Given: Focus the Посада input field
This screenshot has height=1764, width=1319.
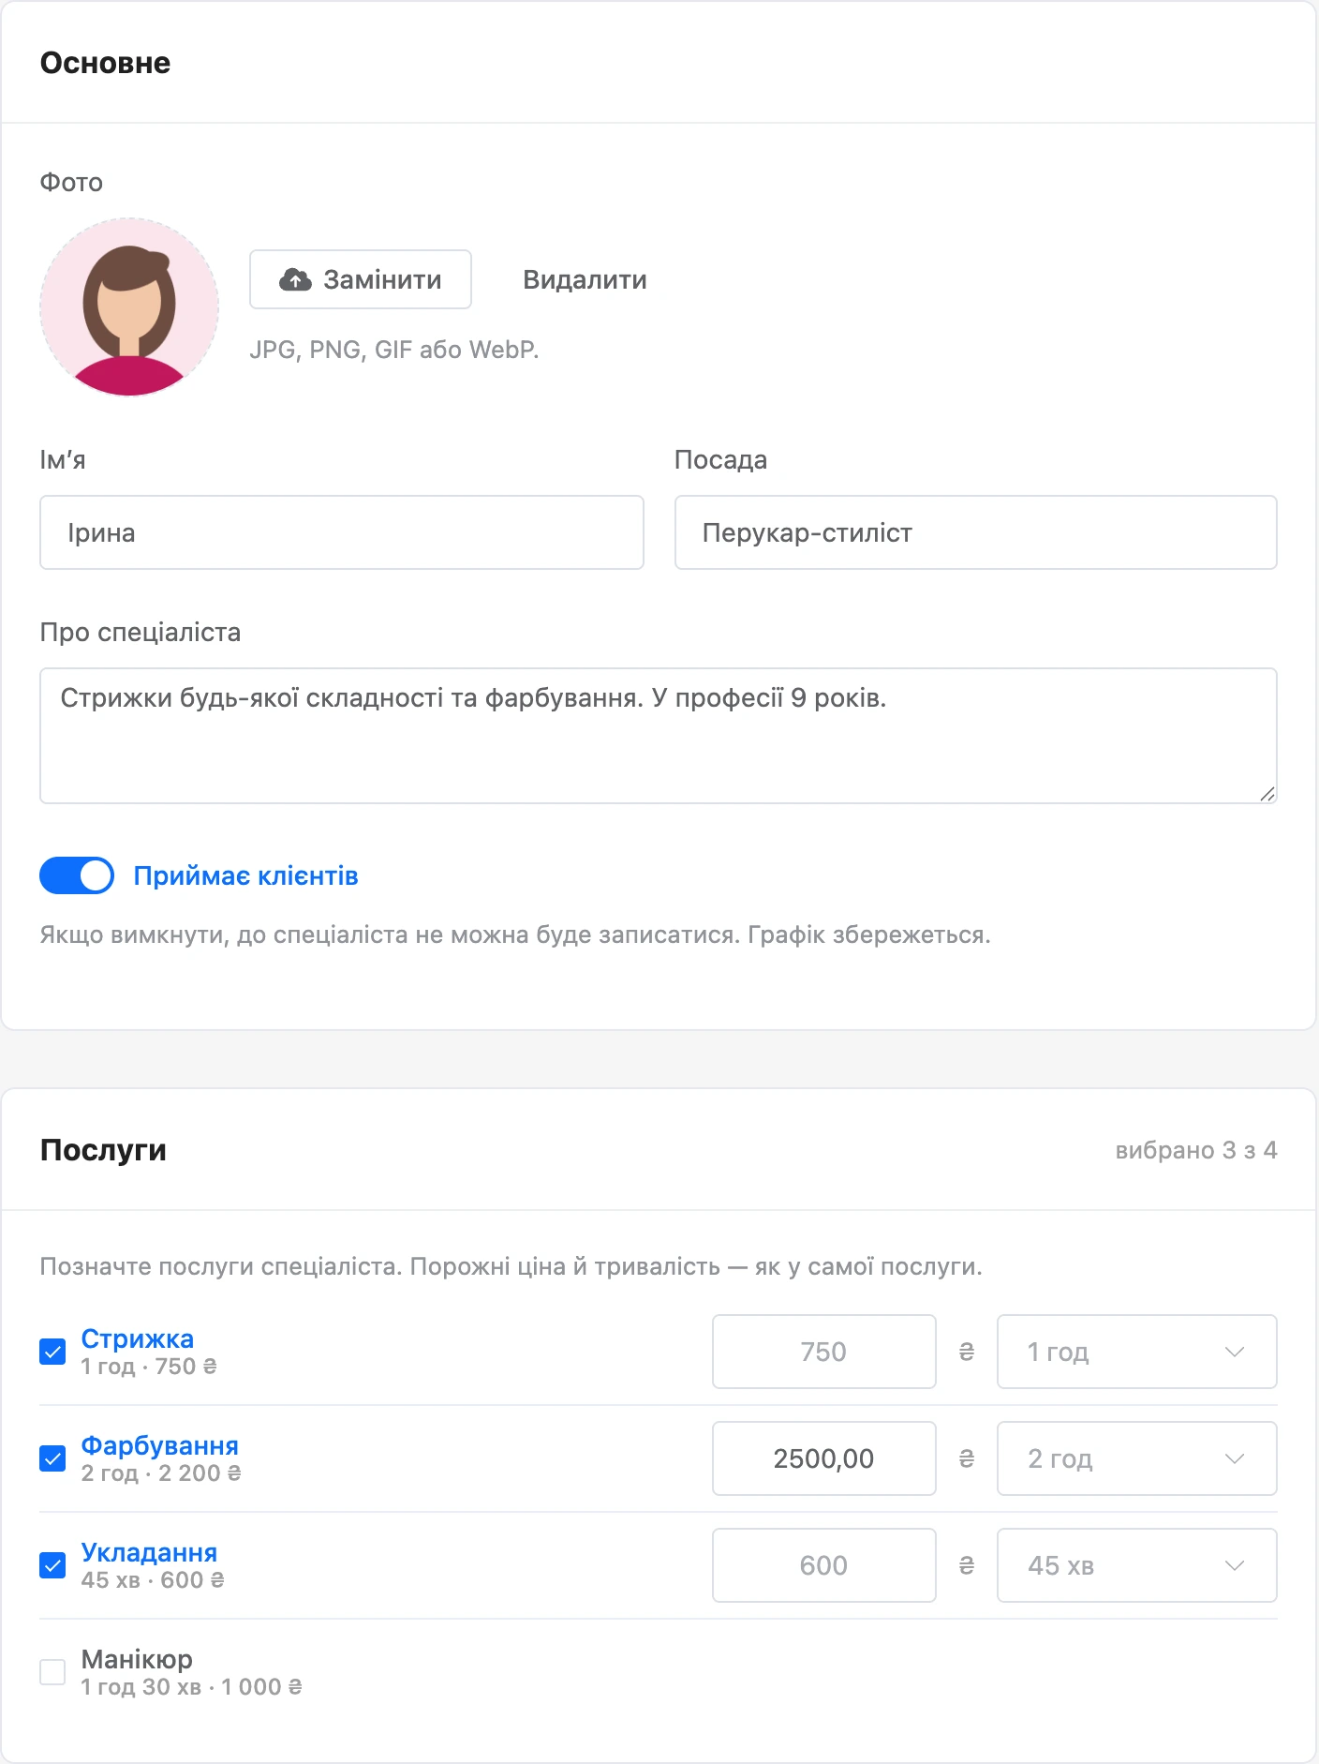Looking at the screenshot, I should pyautogui.click(x=976, y=532).
